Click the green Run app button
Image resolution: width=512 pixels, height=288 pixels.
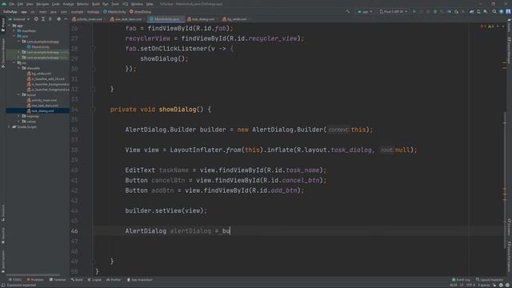414,11
